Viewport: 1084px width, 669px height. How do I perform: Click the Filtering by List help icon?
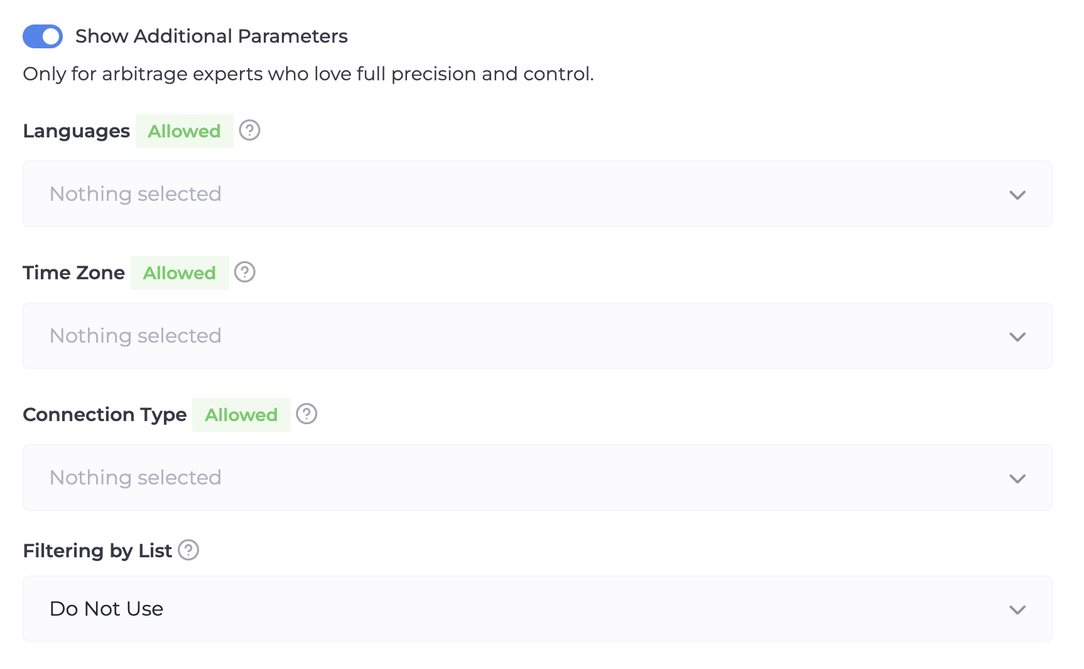pos(188,550)
